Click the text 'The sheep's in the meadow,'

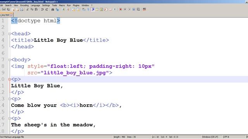tap(53, 125)
